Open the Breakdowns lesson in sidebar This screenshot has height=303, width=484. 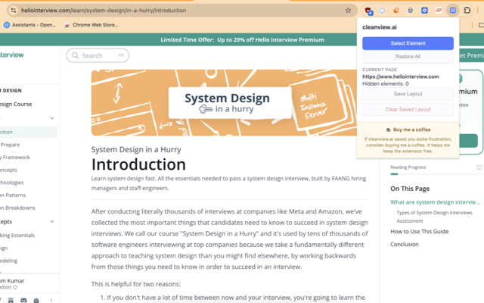[17, 208]
